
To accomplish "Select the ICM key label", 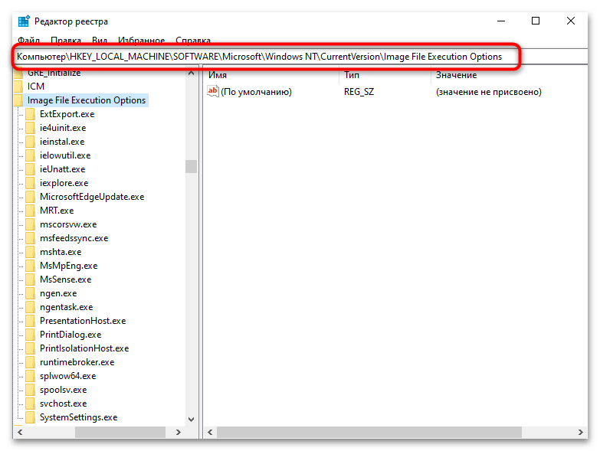I will (36, 87).
